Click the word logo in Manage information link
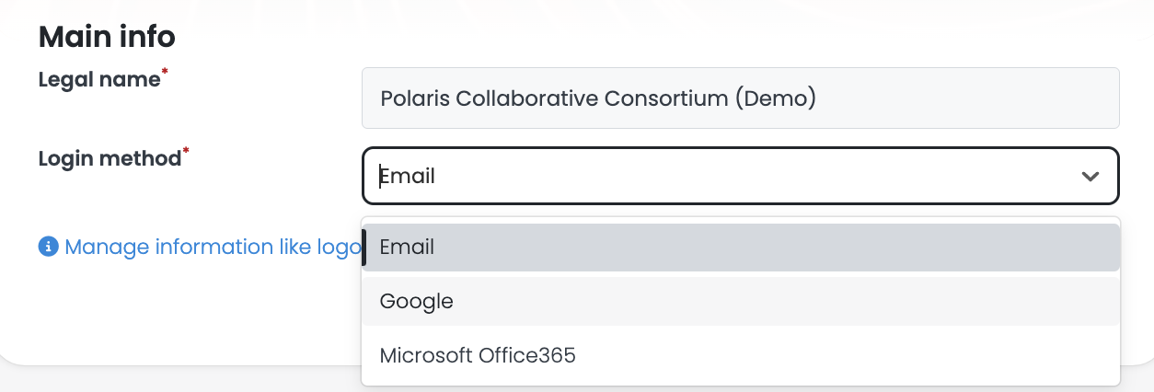The width and height of the screenshot is (1154, 392). click(338, 248)
